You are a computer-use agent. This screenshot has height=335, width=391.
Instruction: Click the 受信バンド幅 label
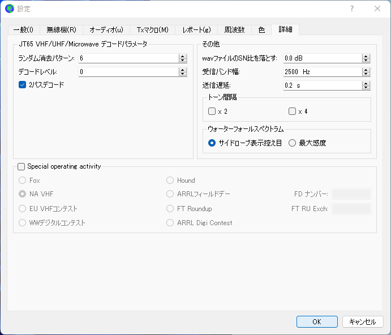221,72
